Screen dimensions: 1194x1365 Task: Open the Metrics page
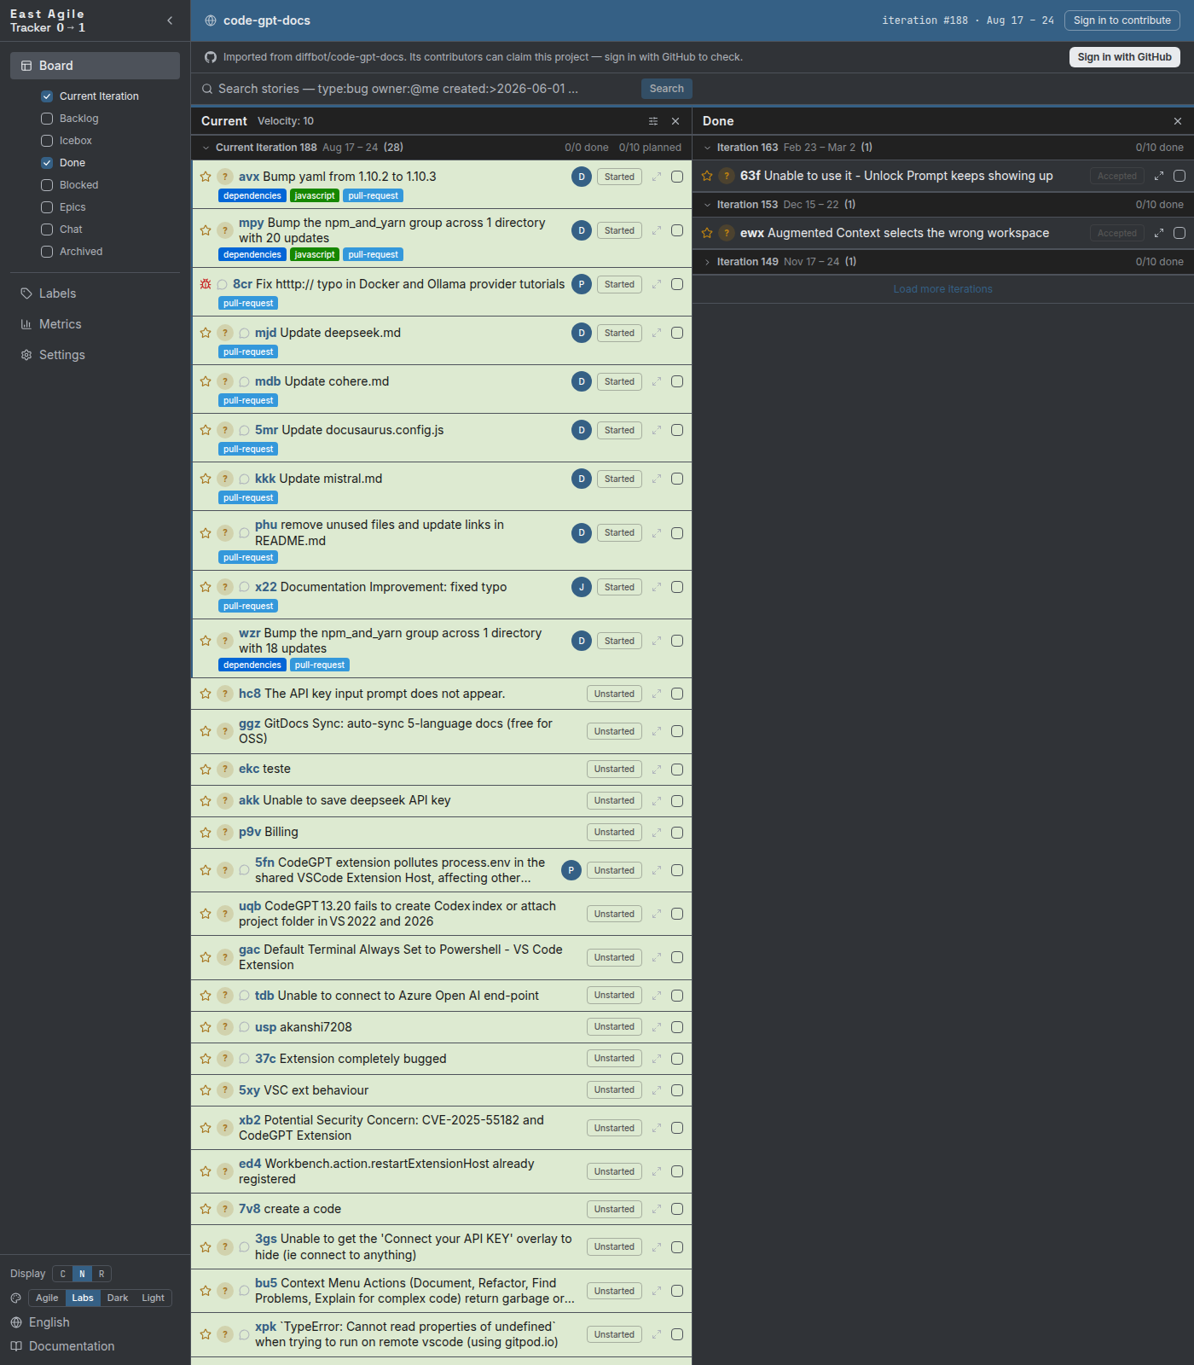pyautogui.click(x=60, y=324)
